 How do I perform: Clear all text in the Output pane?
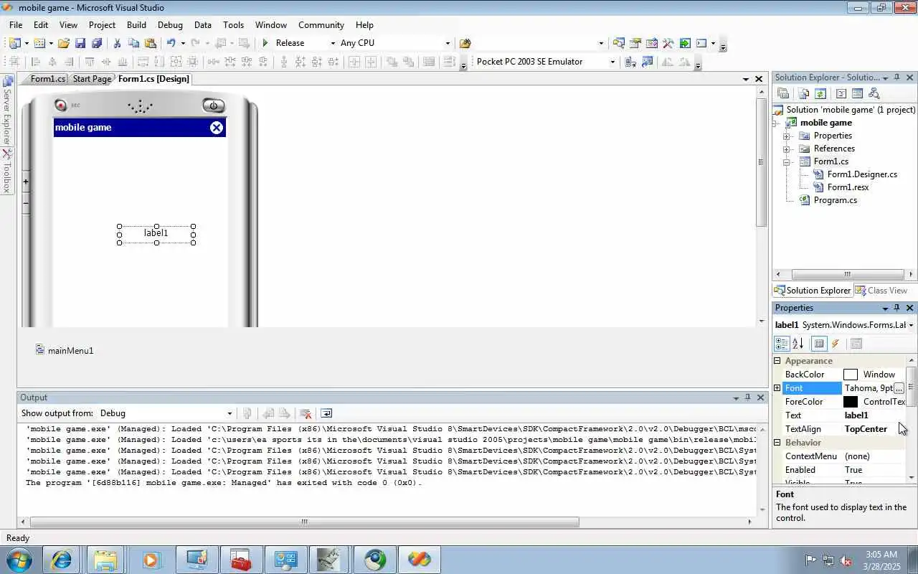(306, 413)
